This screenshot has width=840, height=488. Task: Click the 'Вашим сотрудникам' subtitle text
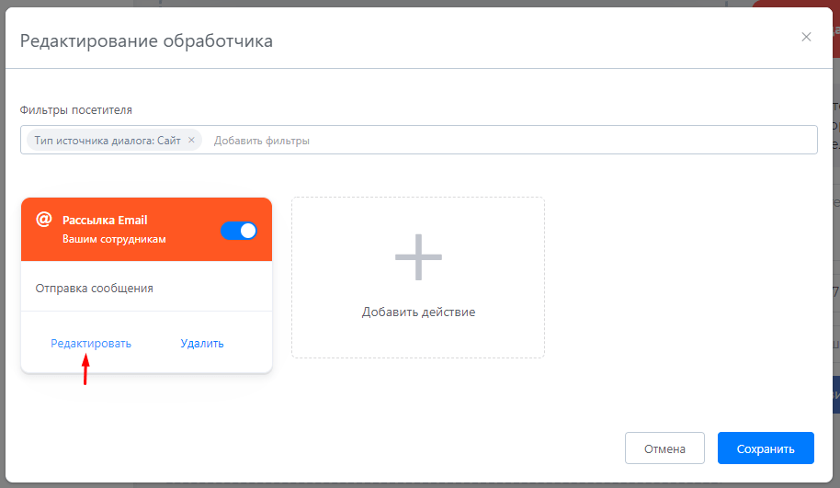(114, 239)
